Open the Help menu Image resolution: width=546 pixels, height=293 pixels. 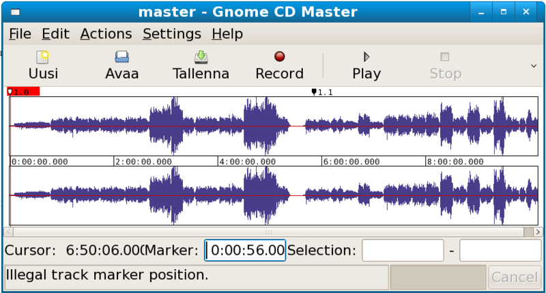point(227,34)
